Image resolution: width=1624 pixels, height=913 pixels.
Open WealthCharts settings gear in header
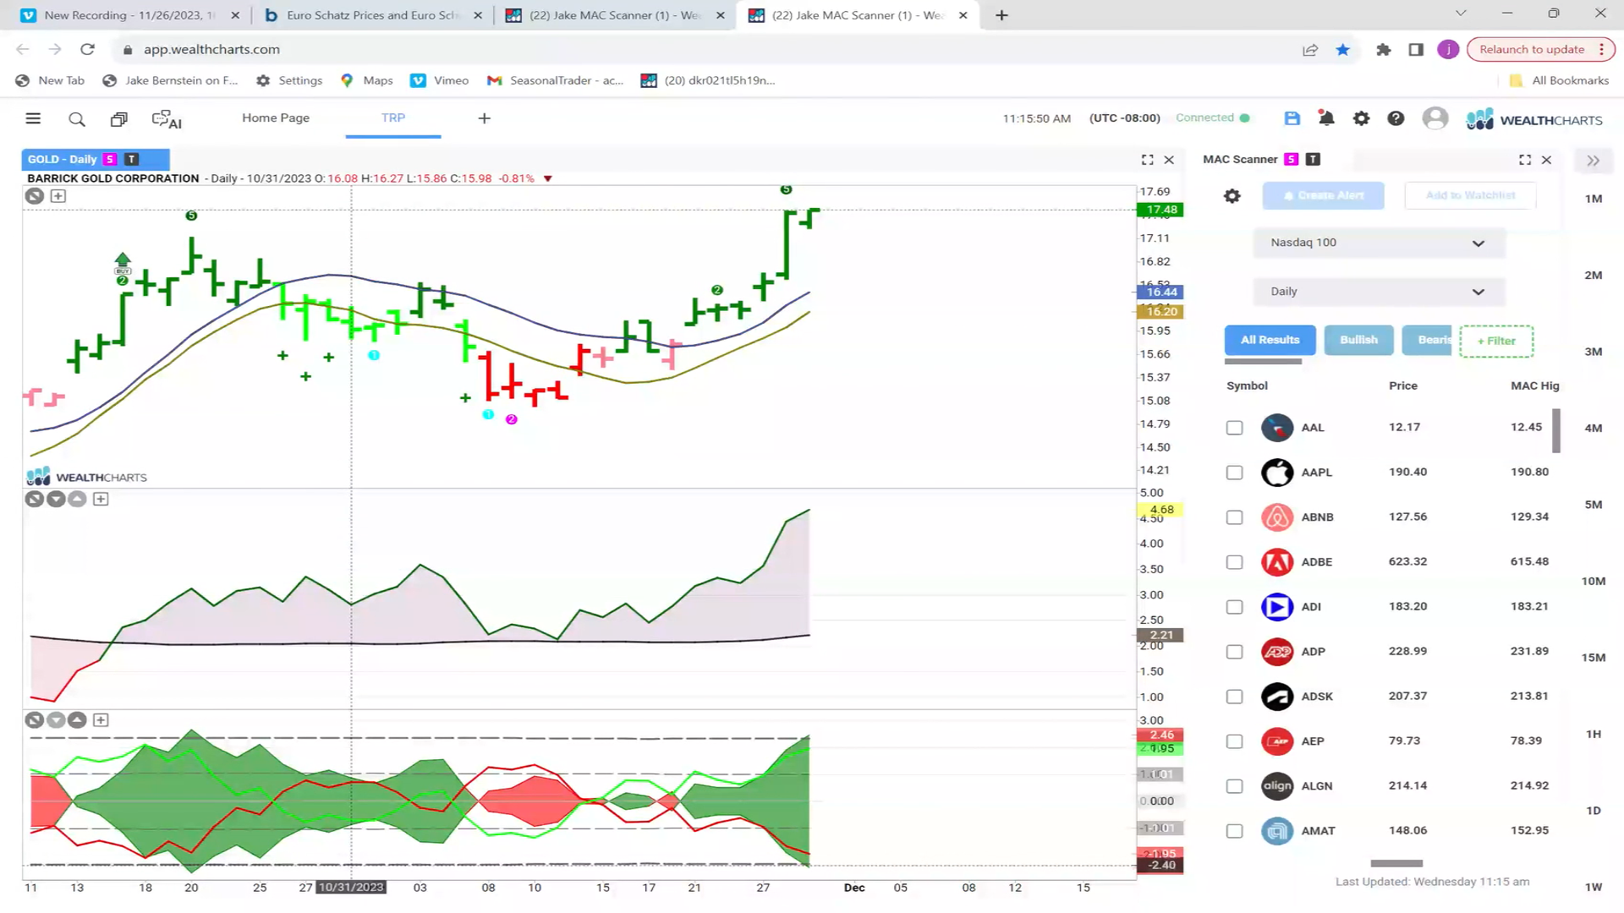coord(1361,118)
